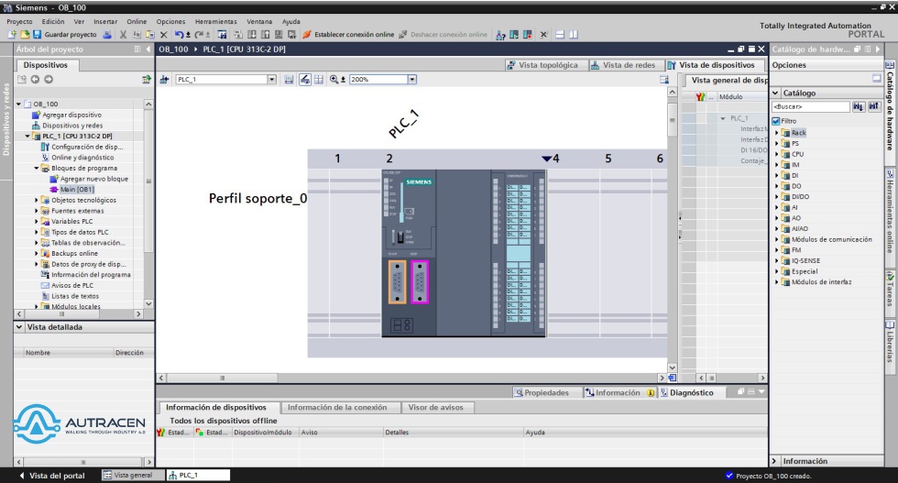Toggle the Filtro checkbox in catalog
Viewport: 898px width, 483px height.
(x=776, y=121)
